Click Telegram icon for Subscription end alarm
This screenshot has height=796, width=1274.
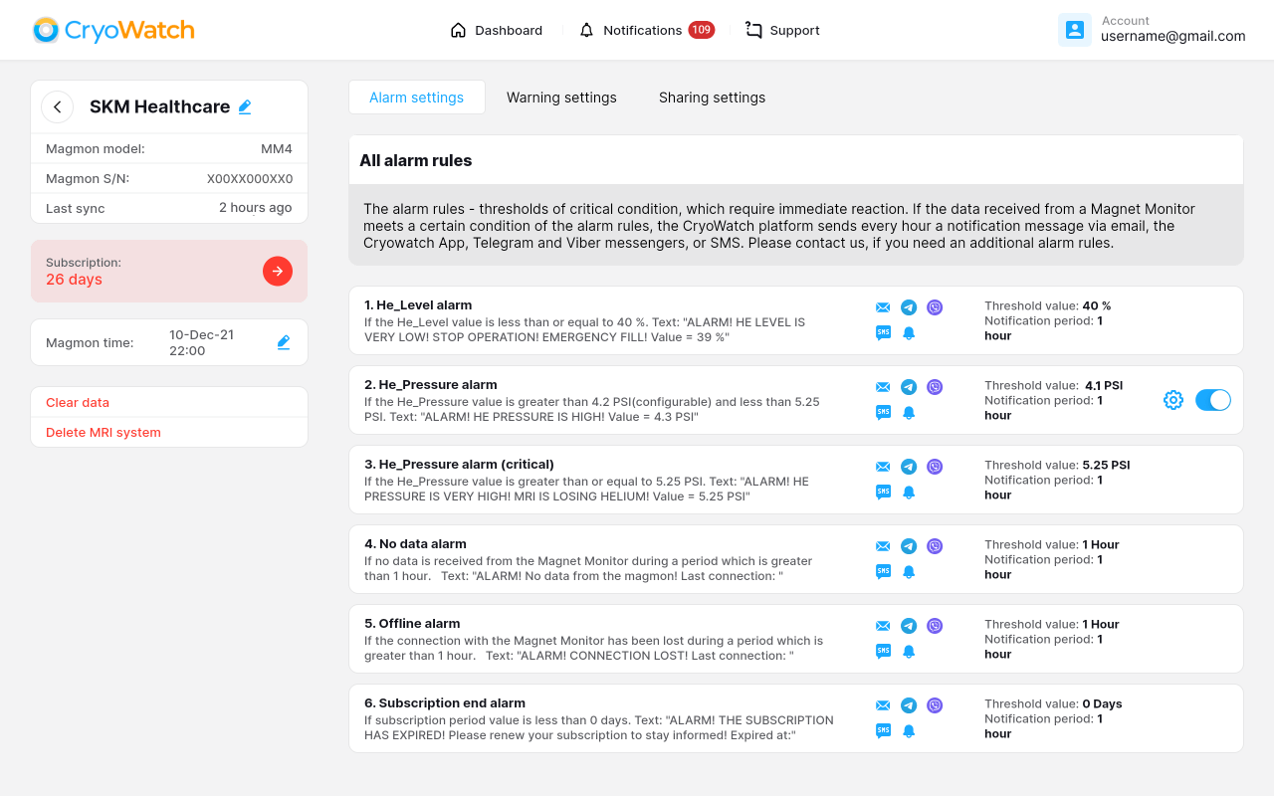(x=909, y=705)
